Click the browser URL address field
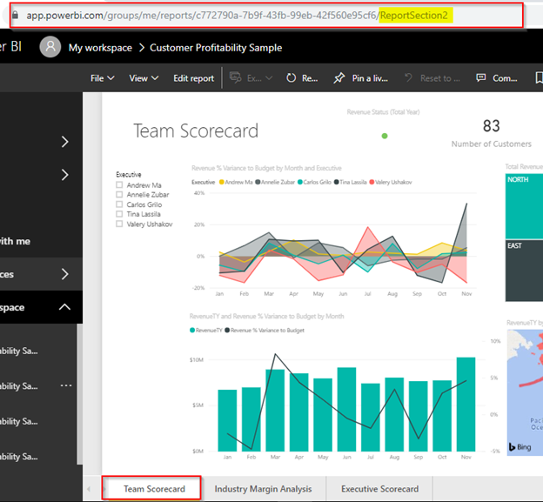Screen dimensions: 543x502 coord(266,15)
